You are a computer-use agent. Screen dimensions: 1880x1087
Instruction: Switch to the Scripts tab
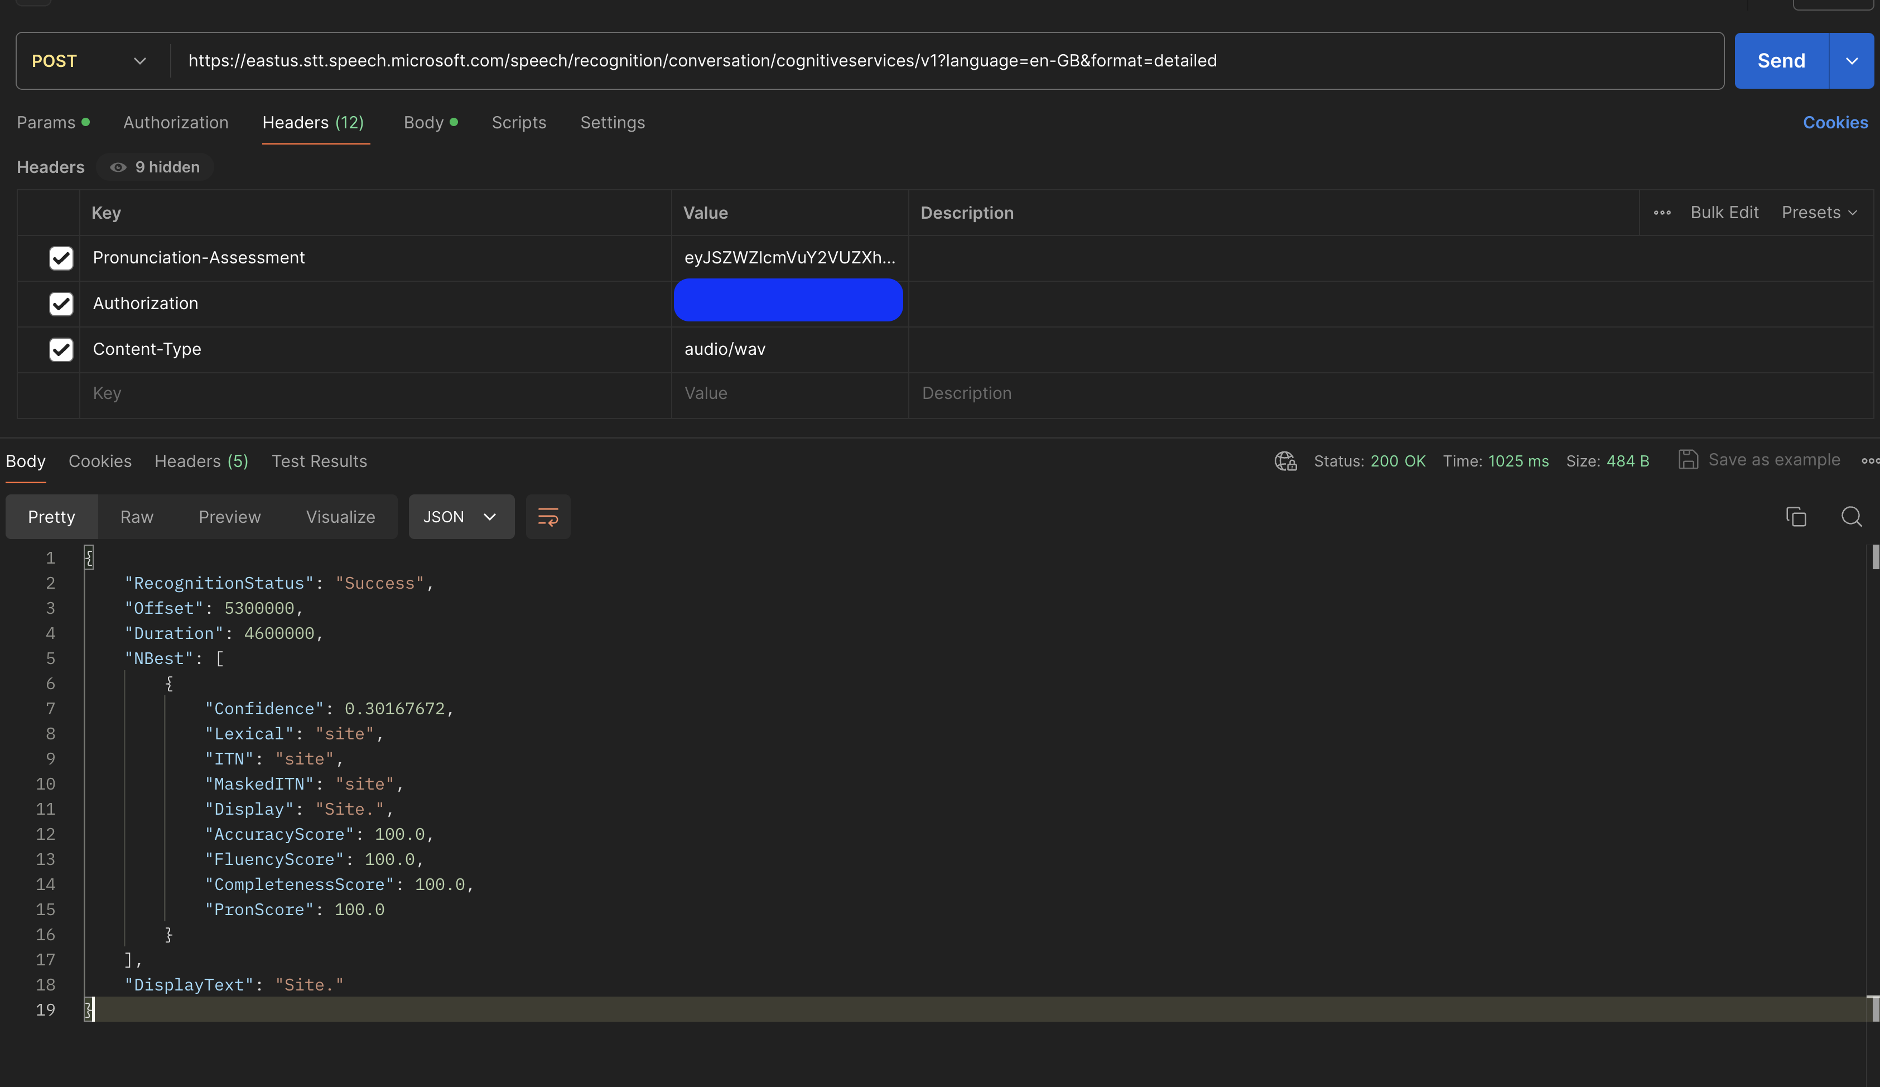518,122
